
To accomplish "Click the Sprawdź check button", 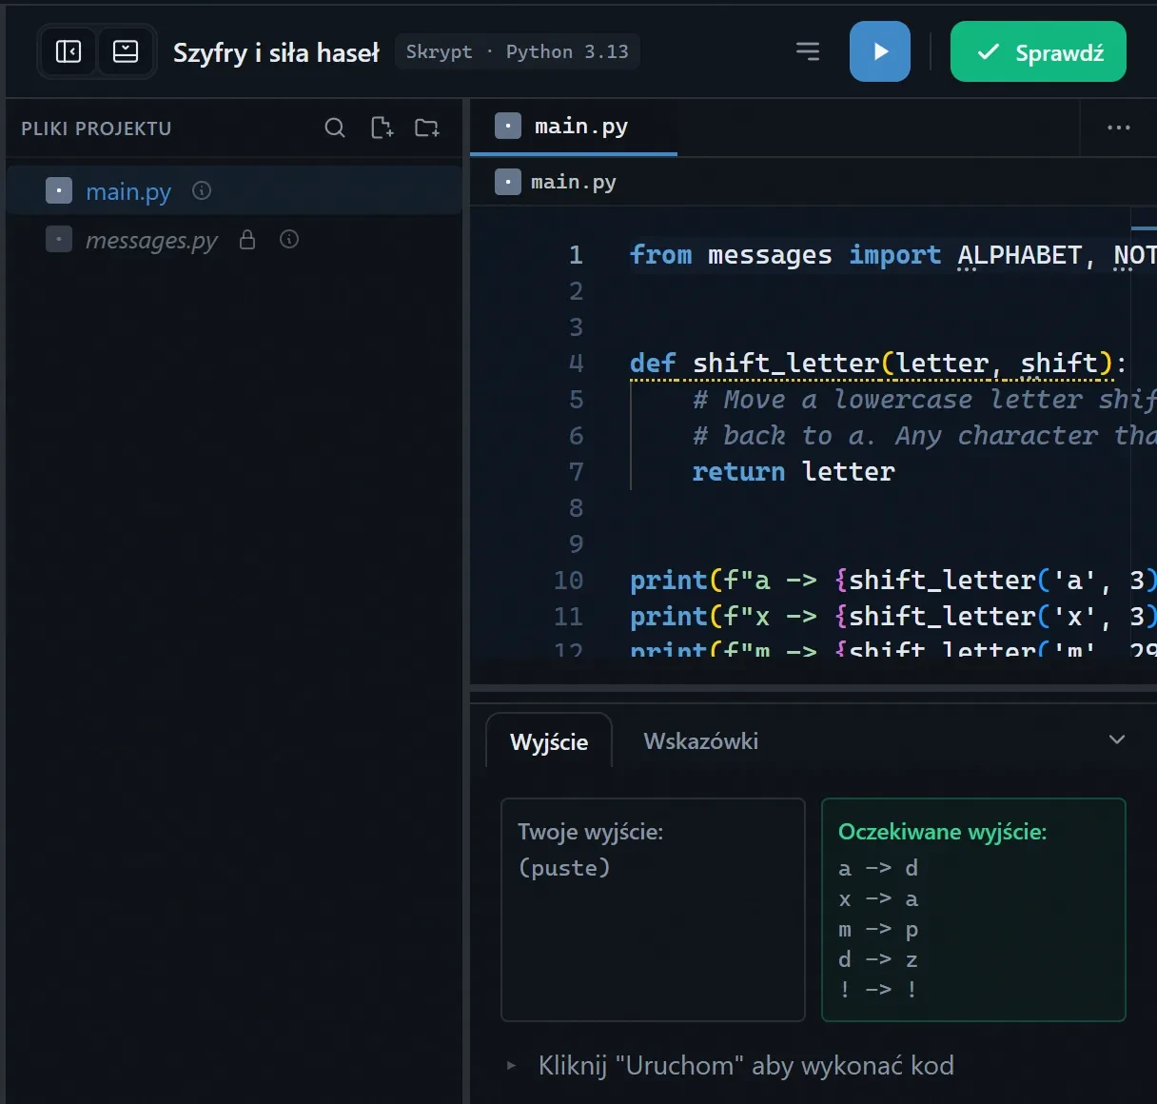I will tap(1038, 51).
